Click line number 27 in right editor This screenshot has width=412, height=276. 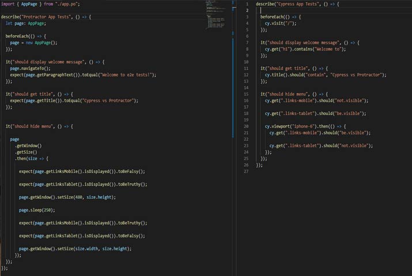[246, 171]
